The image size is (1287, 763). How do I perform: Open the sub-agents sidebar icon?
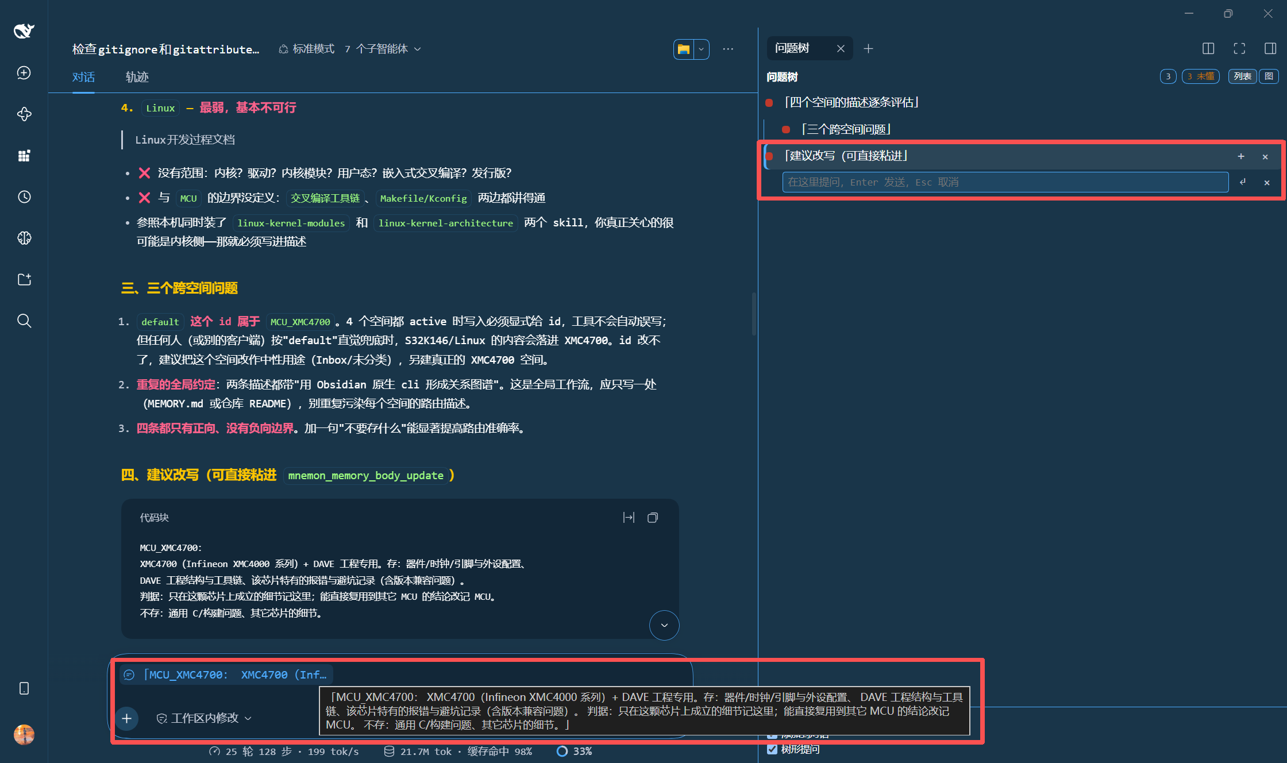click(x=24, y=114)
